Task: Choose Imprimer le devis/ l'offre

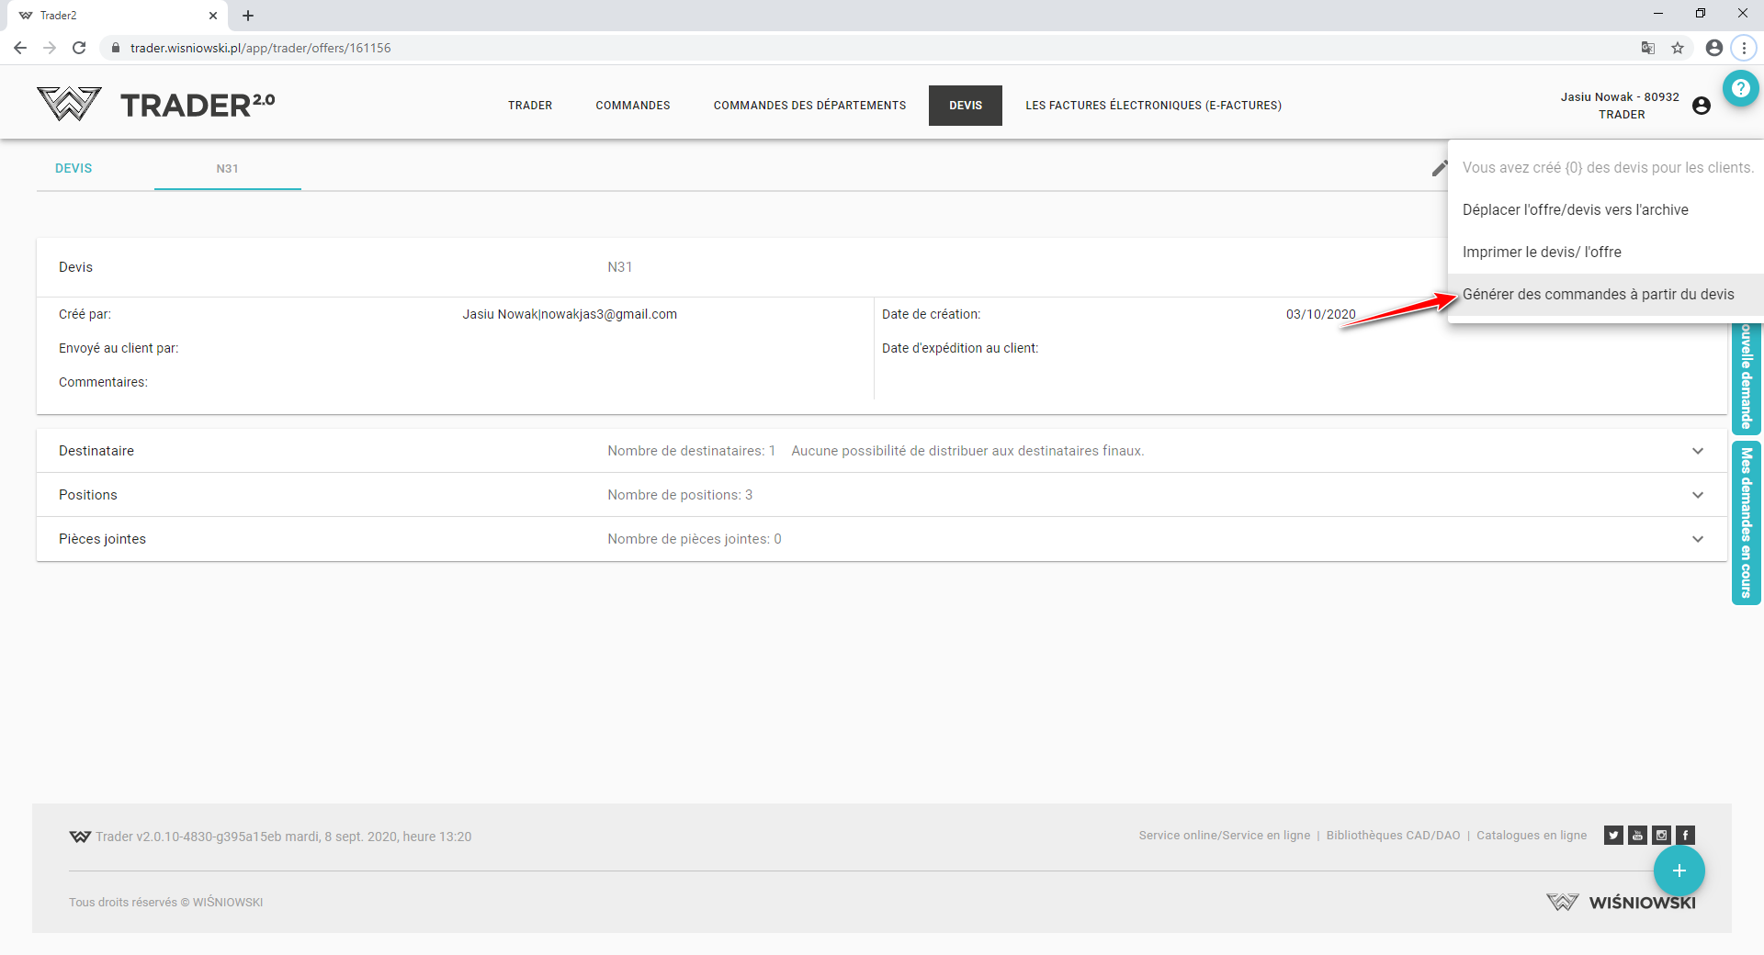Action: 1542,252
